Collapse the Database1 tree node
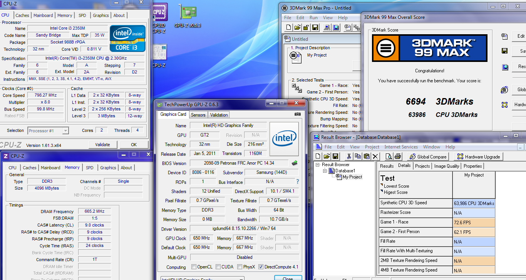Image resolution: width=526 pixels, height=280 pixels. pos(324,171)
